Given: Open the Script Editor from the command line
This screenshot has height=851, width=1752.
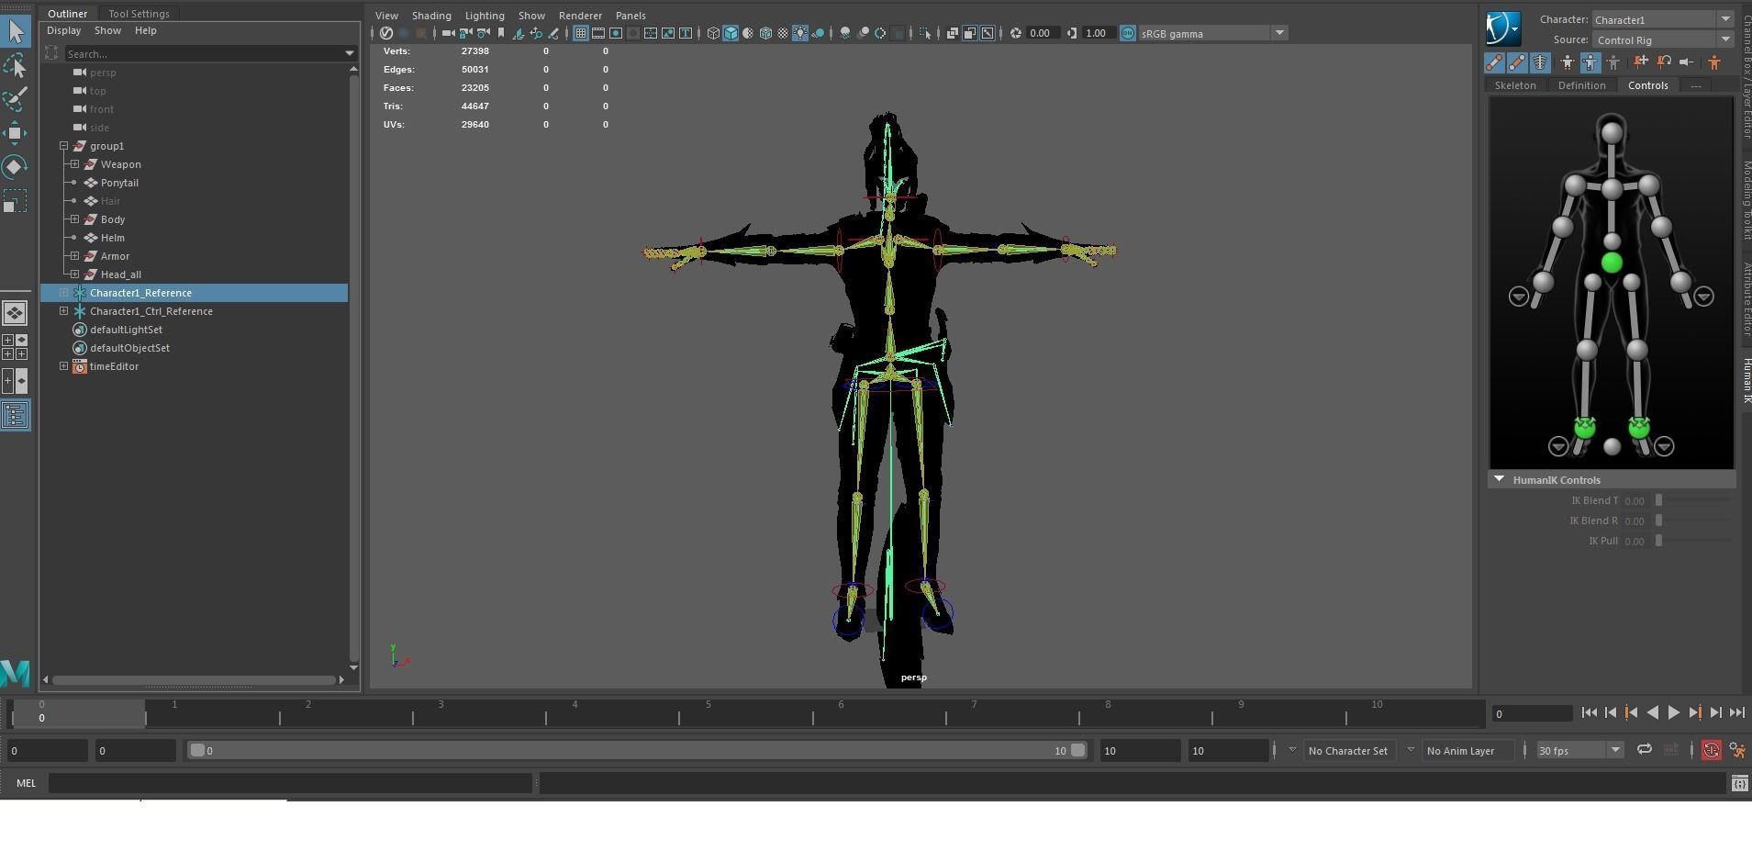Looking at the screenshot, I should 1739,783.
